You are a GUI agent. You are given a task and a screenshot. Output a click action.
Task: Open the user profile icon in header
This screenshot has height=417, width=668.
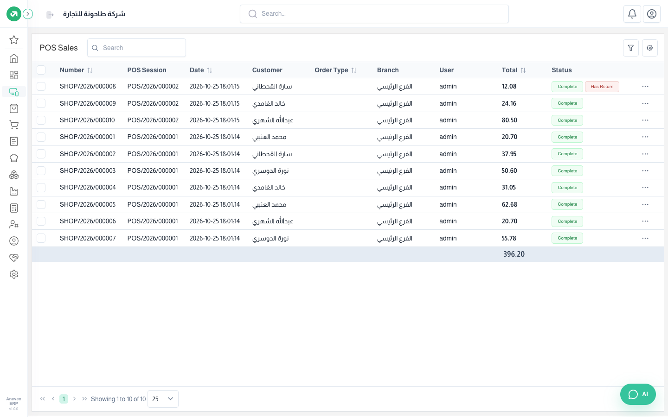point(652,14)
